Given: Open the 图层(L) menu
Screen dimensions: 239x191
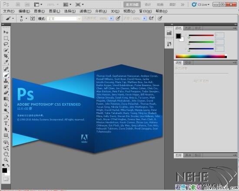Looking at the screenshot, I should pyautogui.click(x=54, y=11).
